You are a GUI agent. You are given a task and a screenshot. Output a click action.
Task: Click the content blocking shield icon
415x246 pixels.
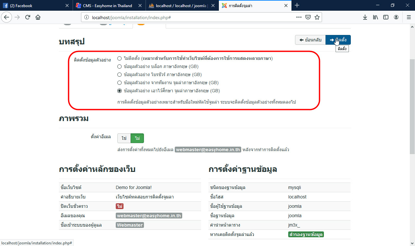tap(308, 17)
